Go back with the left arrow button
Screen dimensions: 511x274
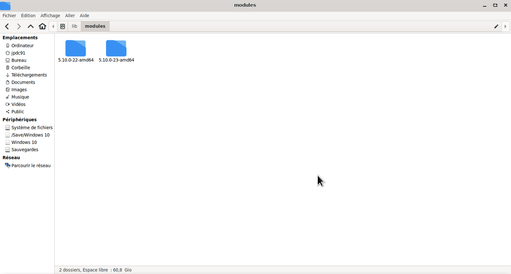click(x=7, y=26)
